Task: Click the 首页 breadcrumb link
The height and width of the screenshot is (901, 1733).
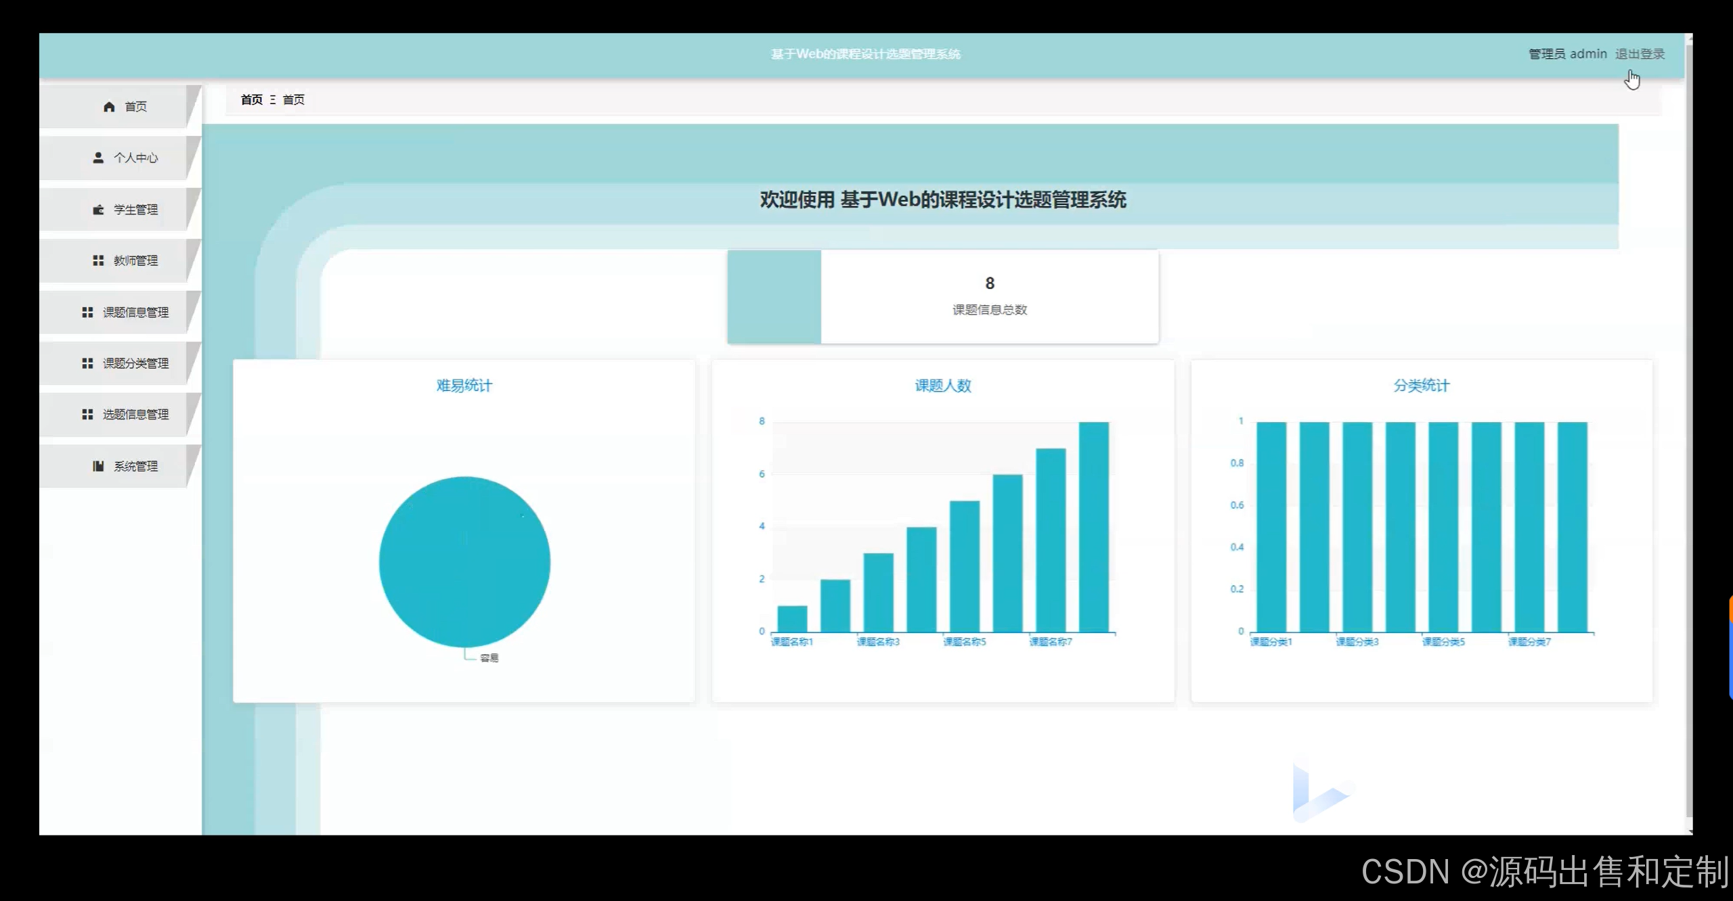Action: (x=252, y=100)
